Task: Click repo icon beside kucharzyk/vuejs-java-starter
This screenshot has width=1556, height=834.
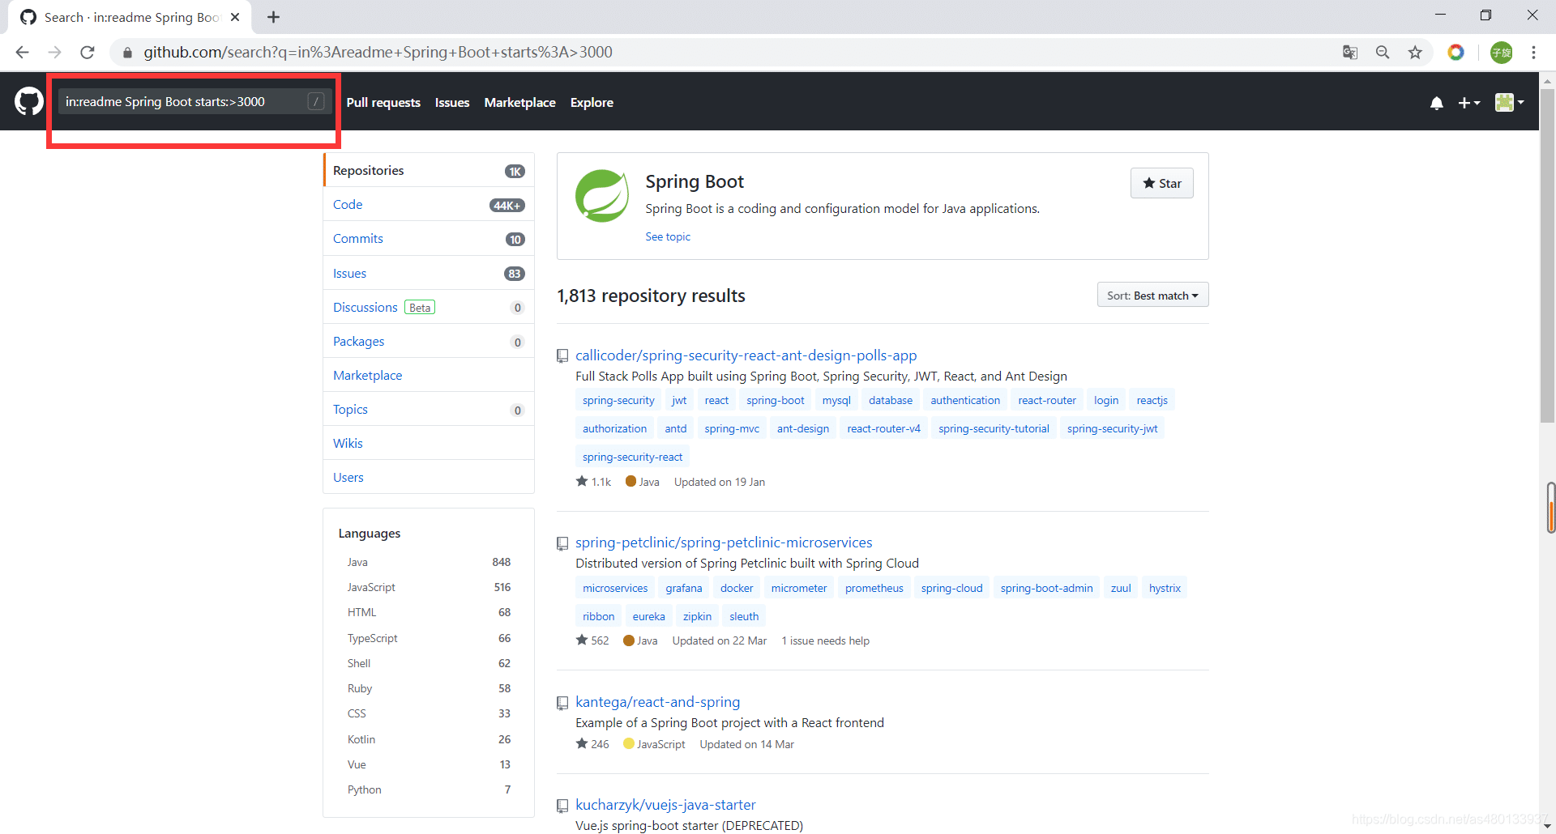Action: point(562,806)
